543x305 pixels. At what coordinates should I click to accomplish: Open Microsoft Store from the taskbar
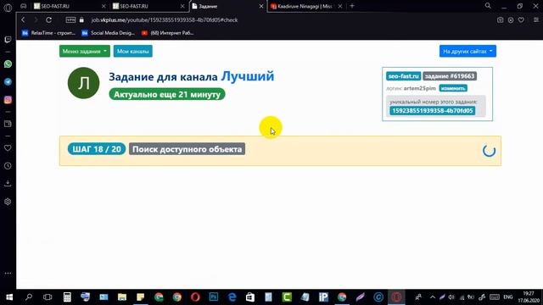click(250, 297)
